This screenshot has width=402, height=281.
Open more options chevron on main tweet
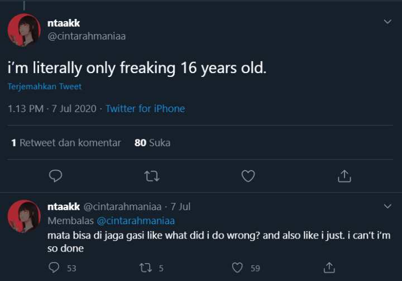click(387, 22)
